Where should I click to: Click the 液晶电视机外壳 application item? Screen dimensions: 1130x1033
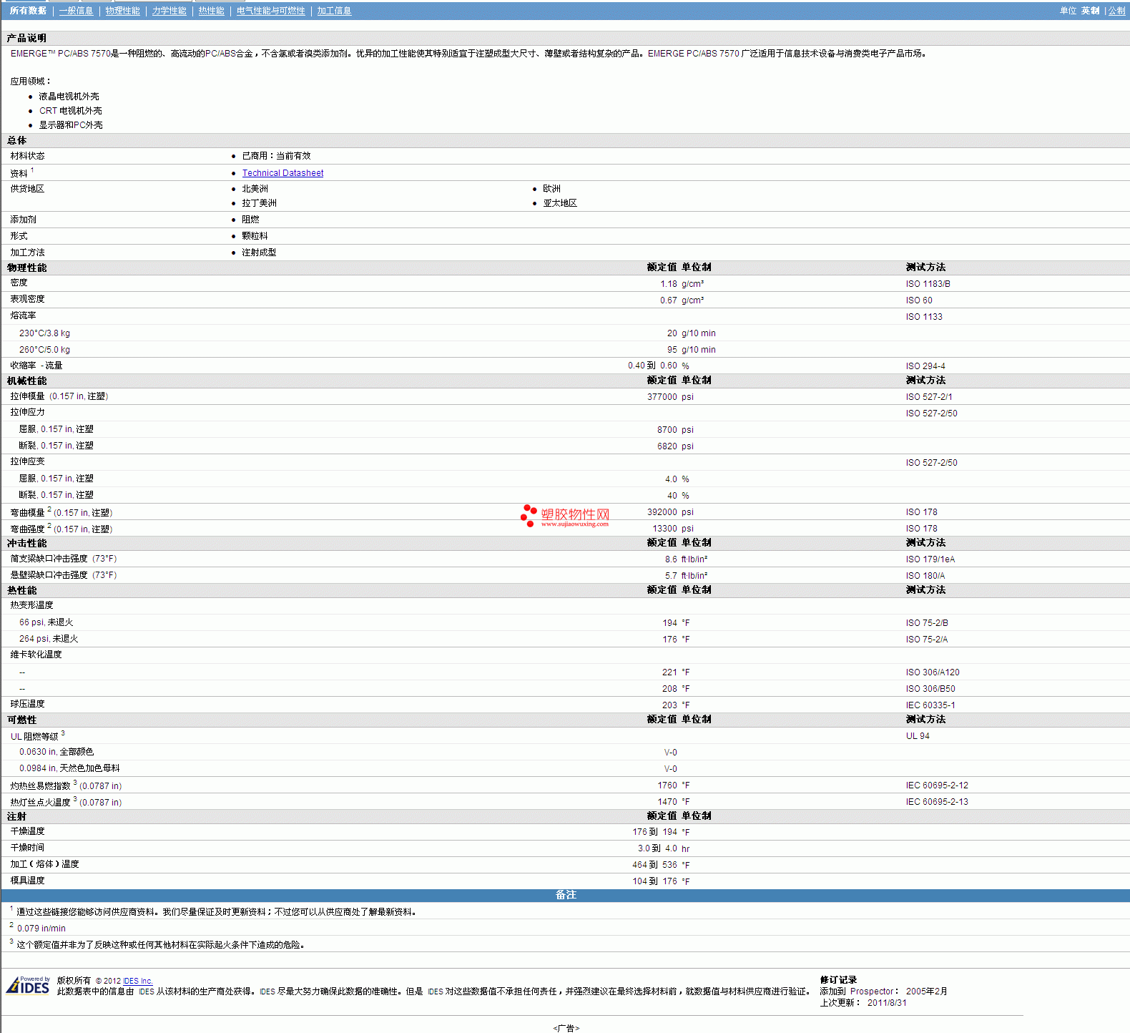pos(69,97)
